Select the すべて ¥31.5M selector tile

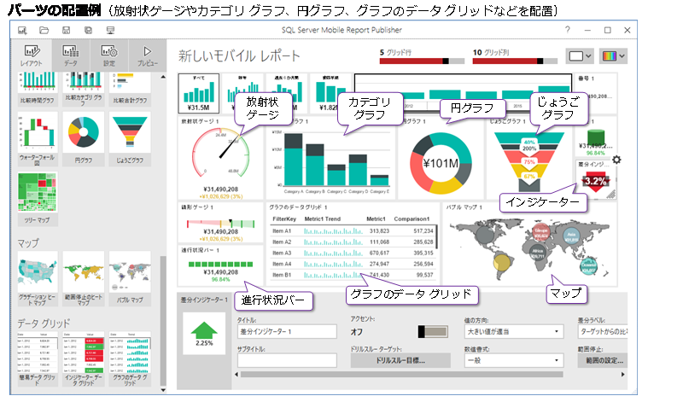[199, 93]
